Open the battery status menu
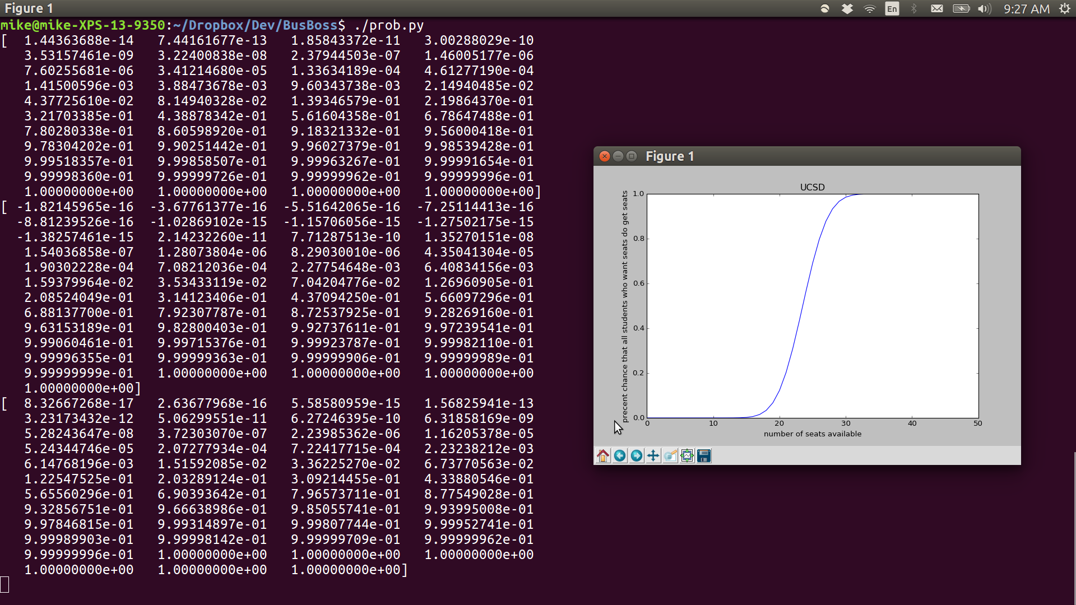This screenshot has width=1076, height=605. coord(961,9)
